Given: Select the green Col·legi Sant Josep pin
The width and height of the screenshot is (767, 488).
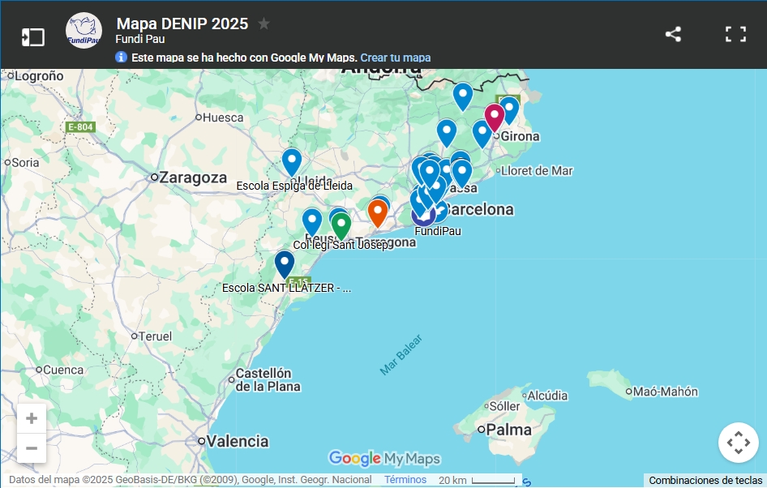Looking at the screenshot, I should 341,225.
